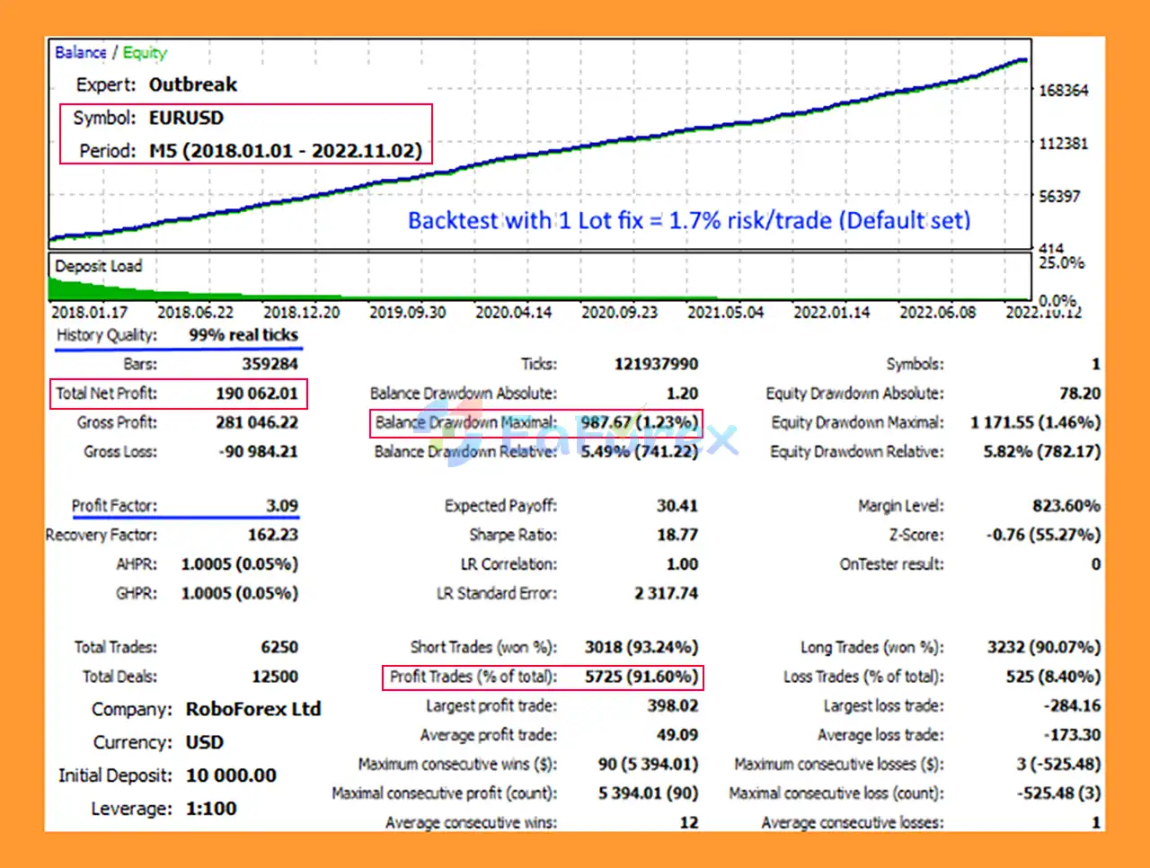Click the Profit Factor value 3.09

(281, 506)
